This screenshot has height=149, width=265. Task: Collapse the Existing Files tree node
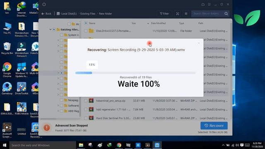click(x=51, y=29)
